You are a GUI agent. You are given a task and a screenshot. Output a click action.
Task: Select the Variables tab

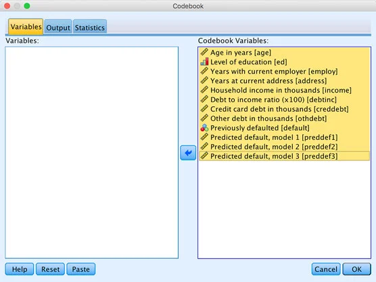[26, 26]
